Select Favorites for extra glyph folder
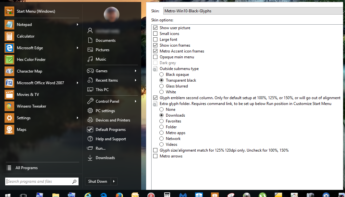 tap(162, 121)
